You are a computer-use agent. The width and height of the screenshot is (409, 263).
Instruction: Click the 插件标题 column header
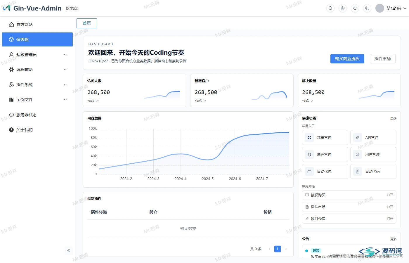99,212
